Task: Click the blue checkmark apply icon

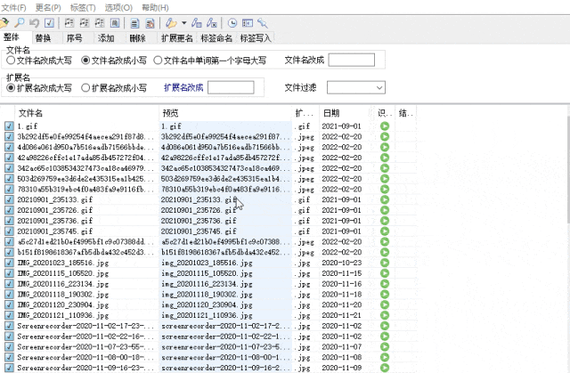Action: [49, 23]
